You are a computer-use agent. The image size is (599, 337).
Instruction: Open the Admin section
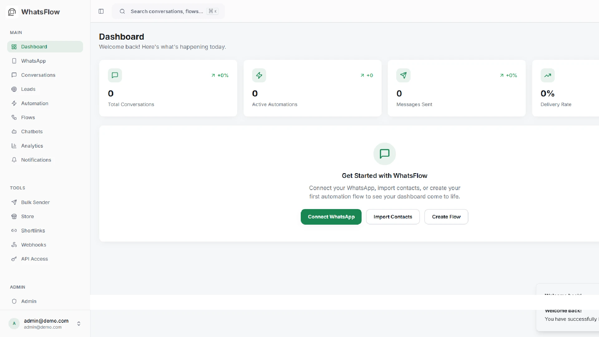pos(45,301)
